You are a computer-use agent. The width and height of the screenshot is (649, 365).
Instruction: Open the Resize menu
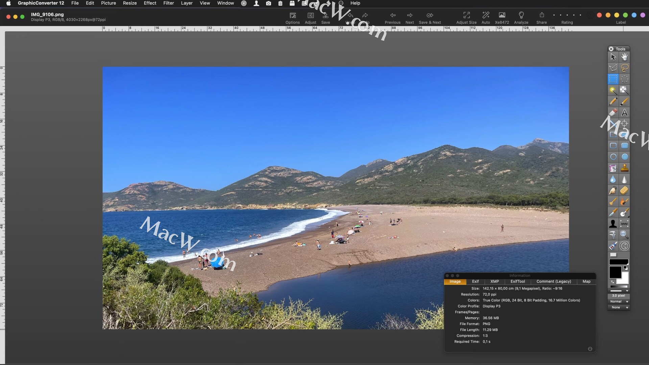[130, 3]
